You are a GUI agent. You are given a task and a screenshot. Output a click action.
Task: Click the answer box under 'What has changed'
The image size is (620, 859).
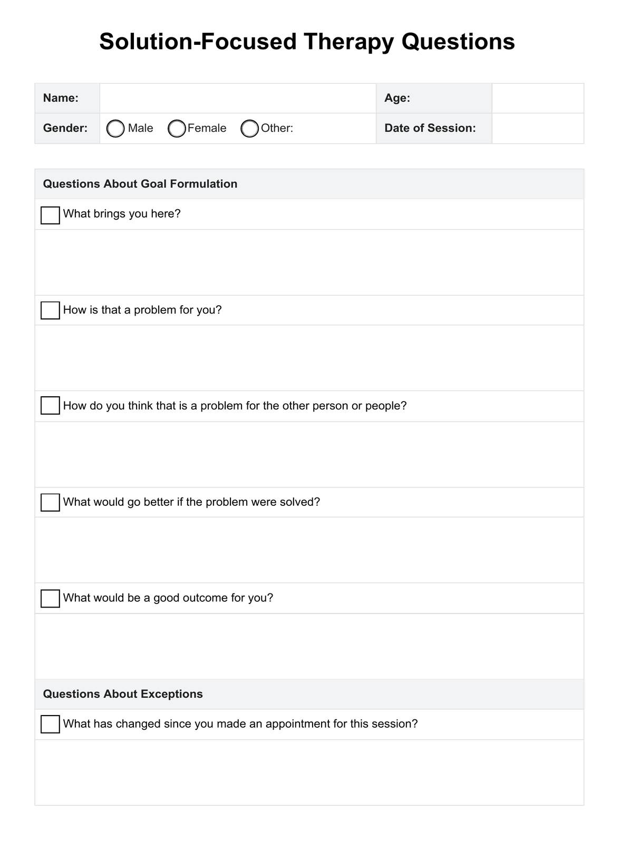click(309, 772)
